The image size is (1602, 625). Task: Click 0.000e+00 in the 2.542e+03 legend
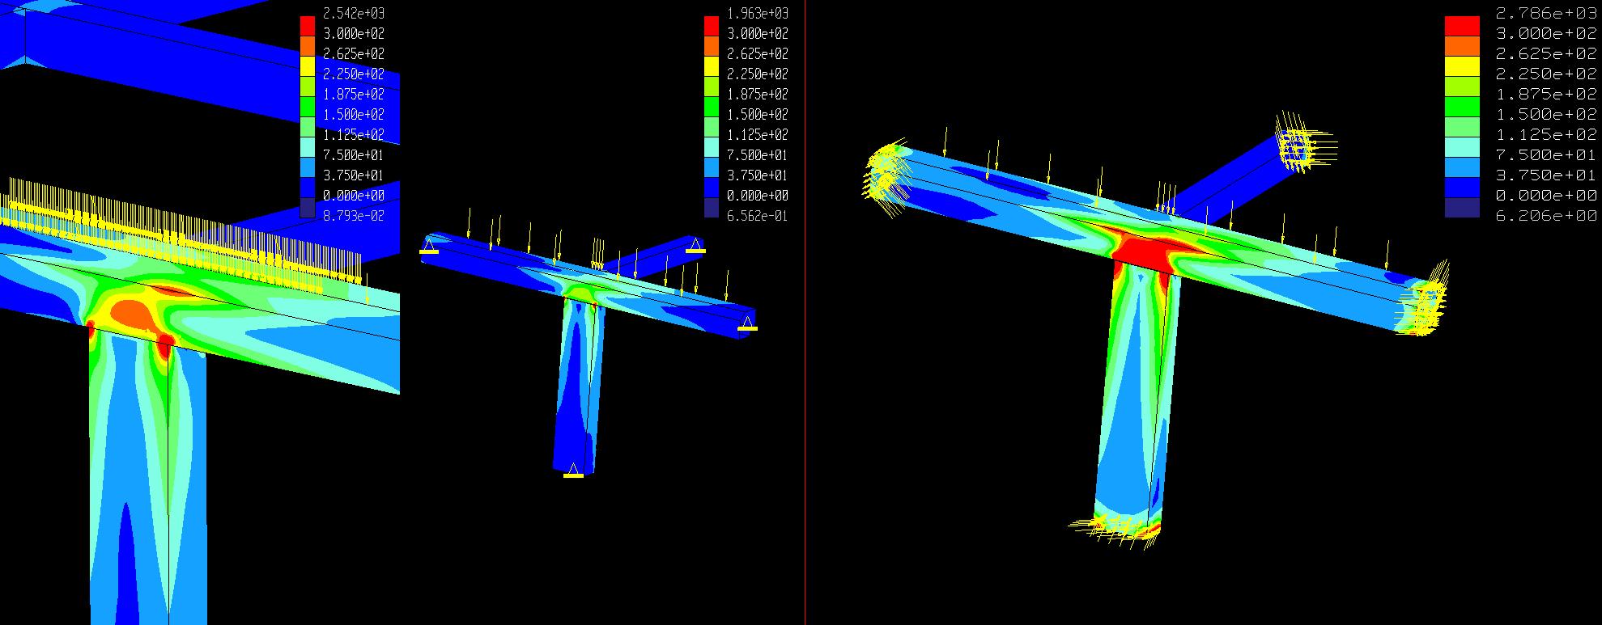coord(353,196)
